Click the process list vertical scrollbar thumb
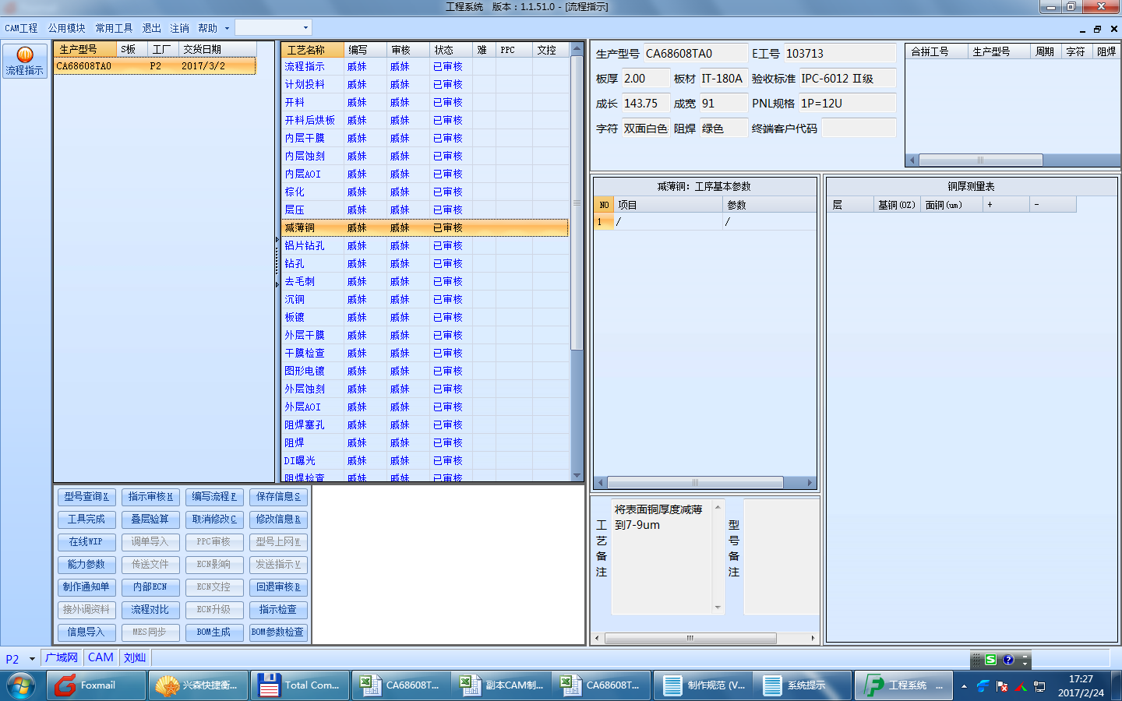The width and height of the screenshot is (1122, 701). (x=577, y=203)
